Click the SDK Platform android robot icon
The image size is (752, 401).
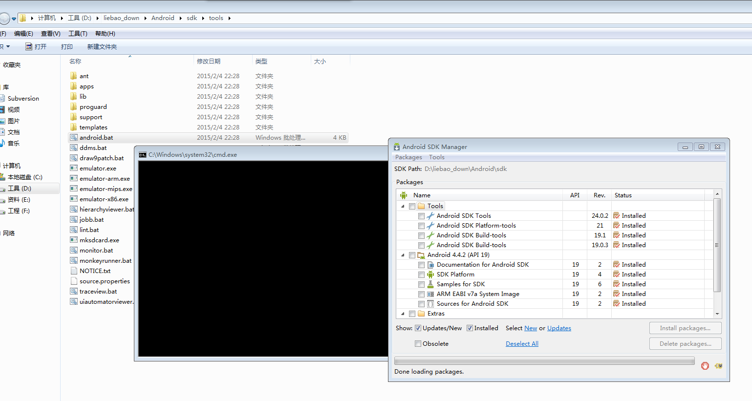(x=430, y=274)
